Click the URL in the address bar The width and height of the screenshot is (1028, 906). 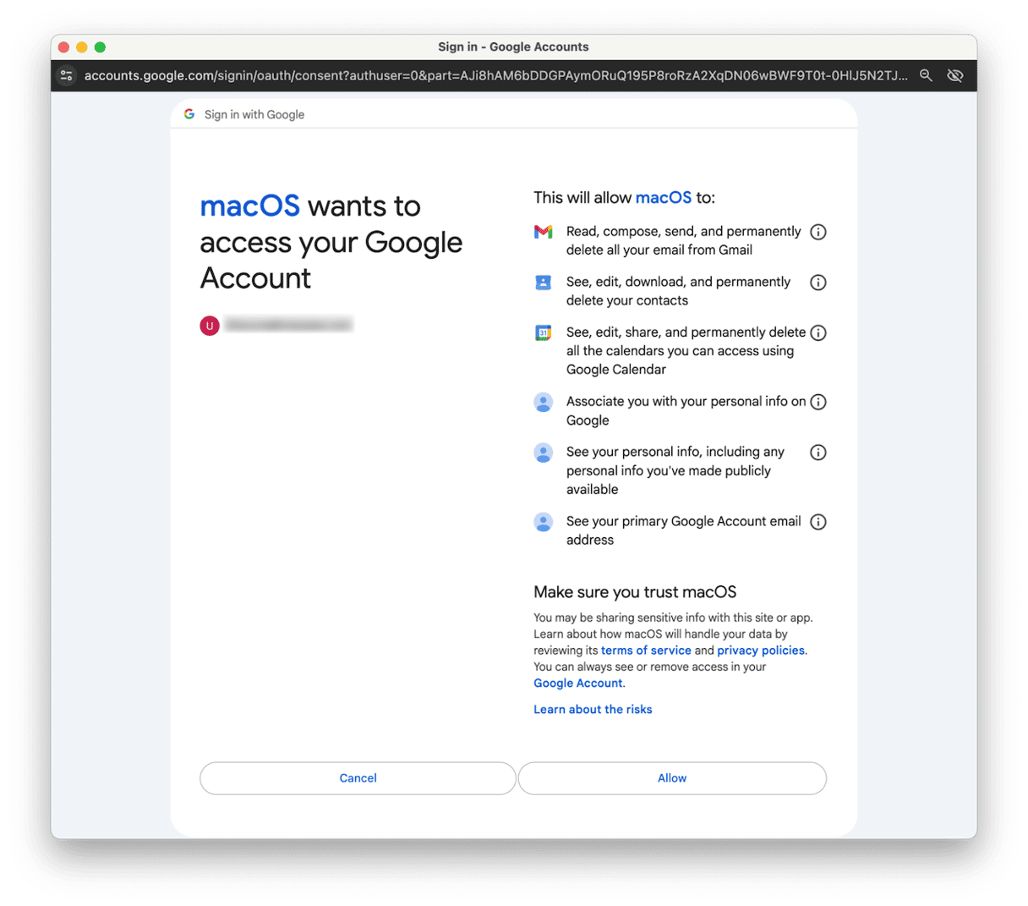click(495, 75)
